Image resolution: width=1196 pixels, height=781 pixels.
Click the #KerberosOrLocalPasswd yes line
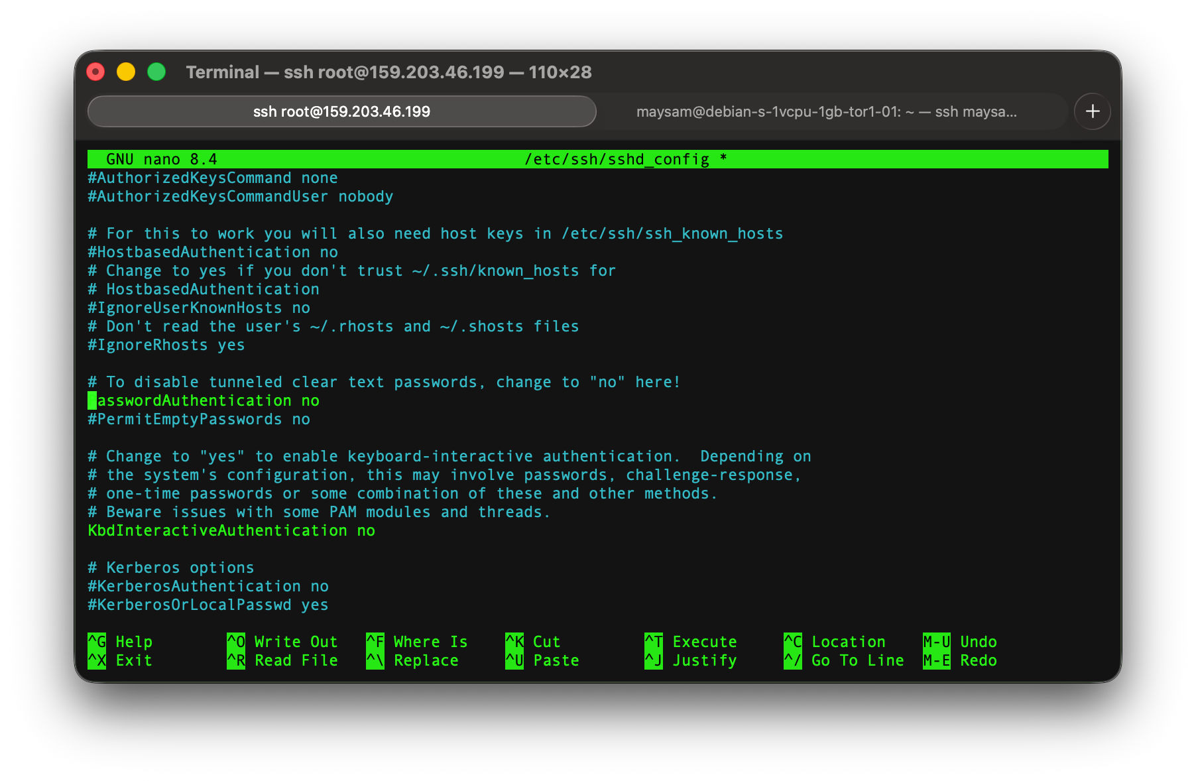click(208, 605)
